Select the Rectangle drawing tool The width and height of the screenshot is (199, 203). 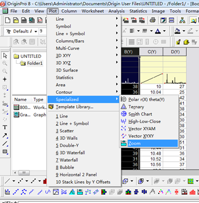click(x=5, y=152)
